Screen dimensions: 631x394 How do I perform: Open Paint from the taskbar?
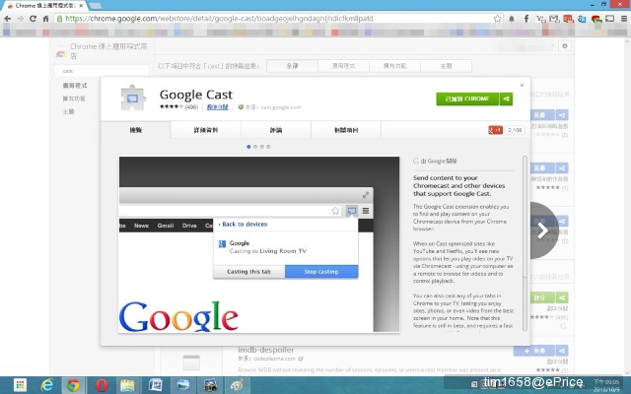click(237, 385)
